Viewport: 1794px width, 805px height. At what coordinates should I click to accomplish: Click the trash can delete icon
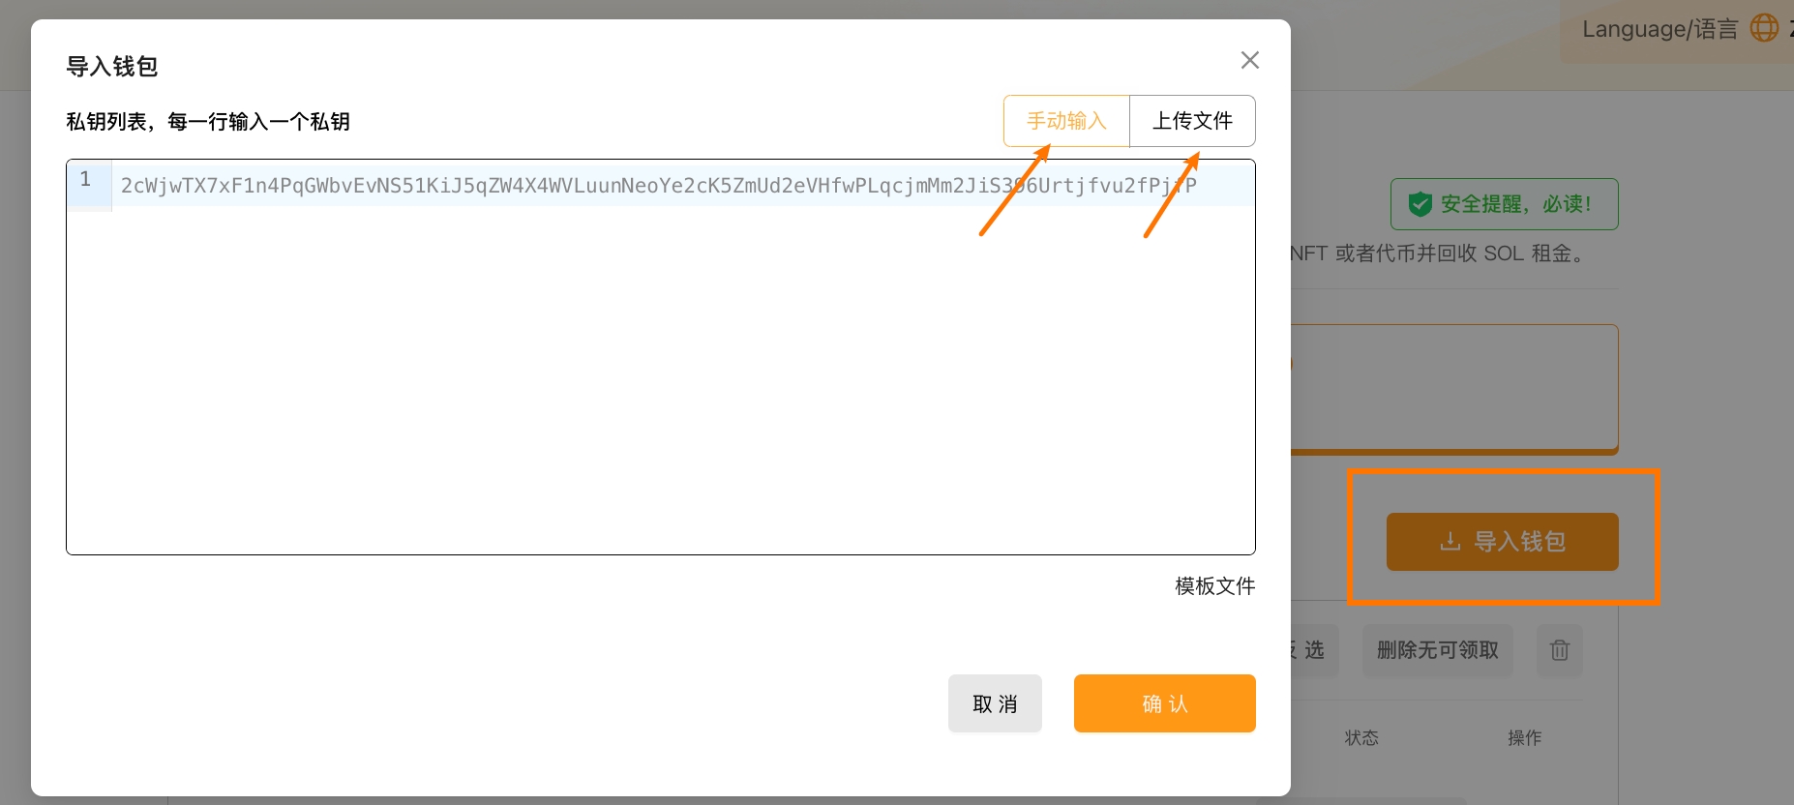1559,650
